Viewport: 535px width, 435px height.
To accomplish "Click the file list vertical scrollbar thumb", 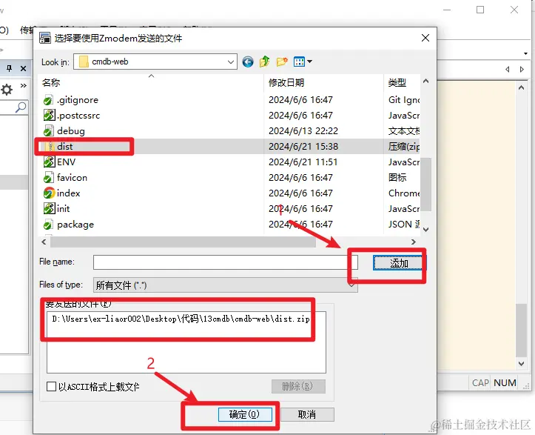I will pyautogui.click(x=425, y=185).
